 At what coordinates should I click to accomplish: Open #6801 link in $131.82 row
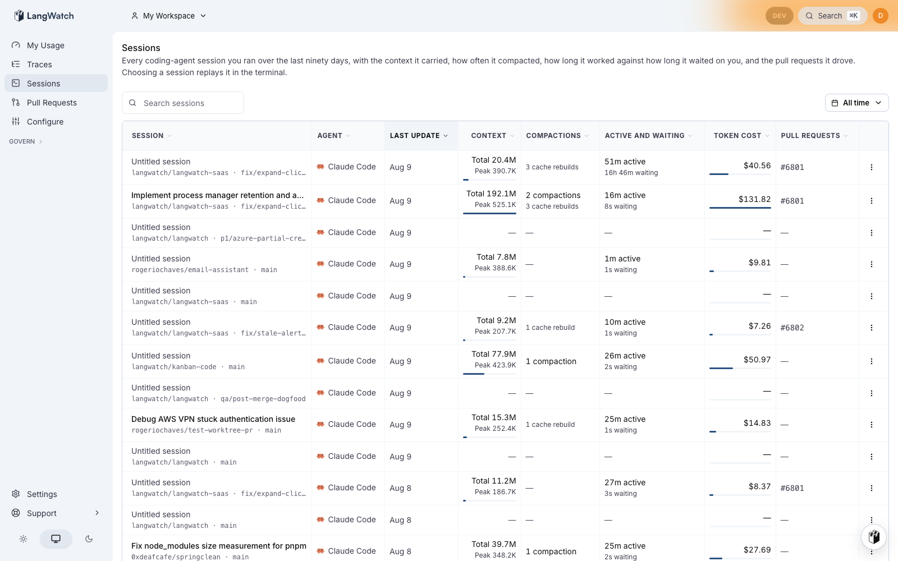tap(792, 201)
